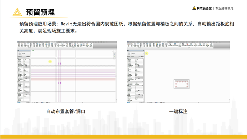Click the Properties help link at bottom of left palette
247x139 pixels.
19,103
